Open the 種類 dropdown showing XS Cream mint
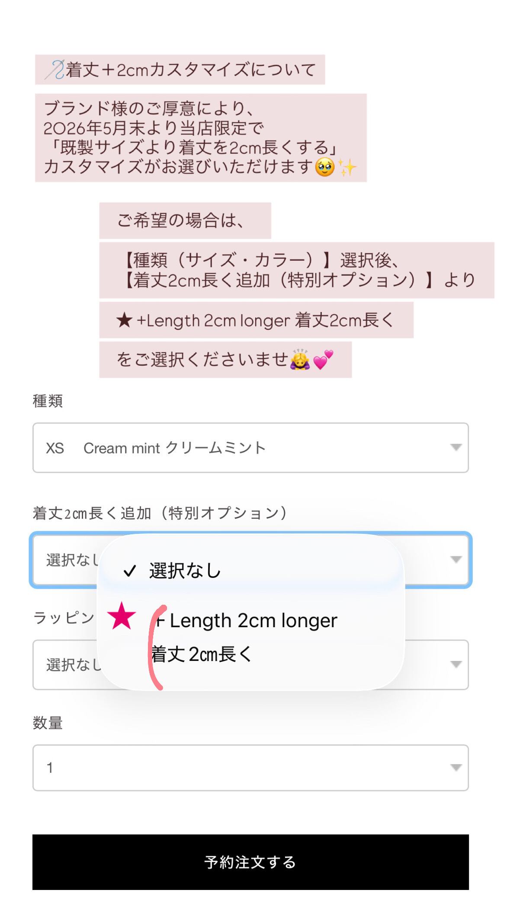Viewport: 510px width, 906px height. click(250, 447)
